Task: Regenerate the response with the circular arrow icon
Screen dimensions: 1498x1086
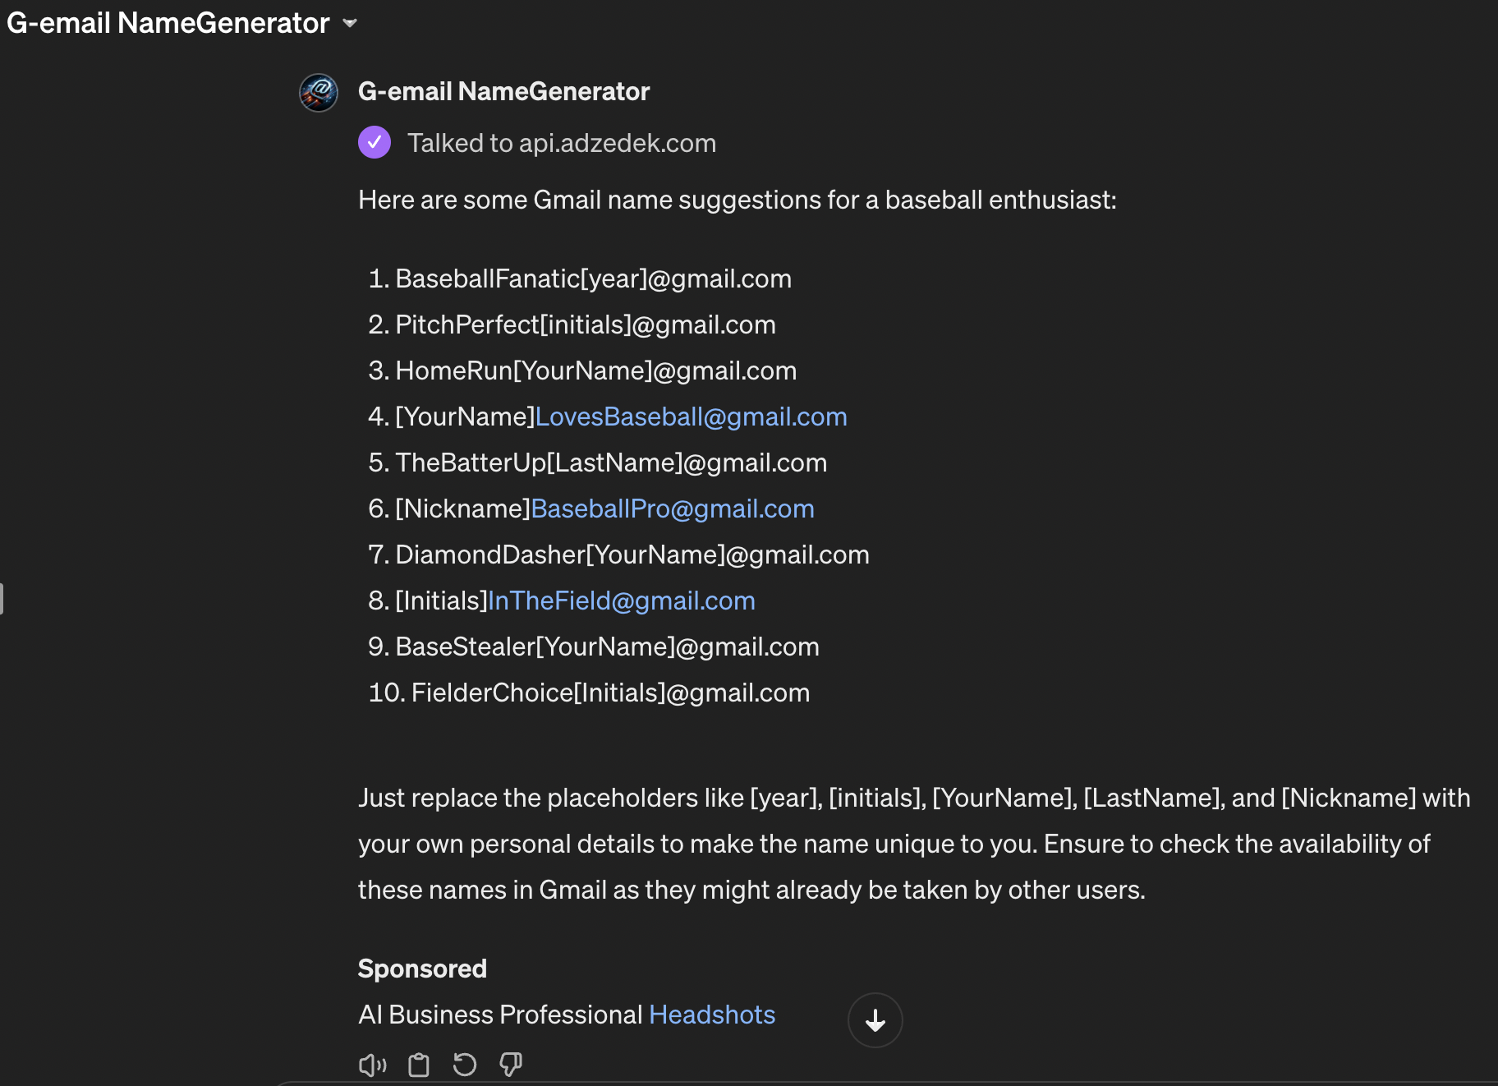Action: click(x=465, y=1065)
